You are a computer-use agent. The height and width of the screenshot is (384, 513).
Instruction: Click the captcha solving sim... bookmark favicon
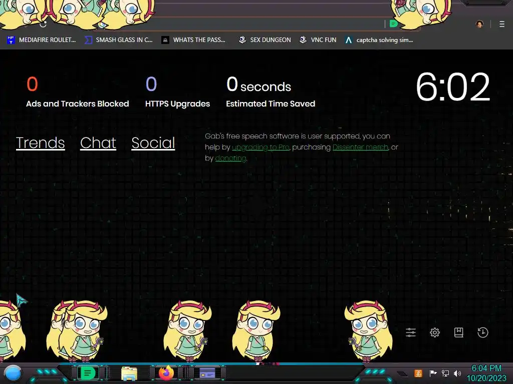point(349,40)
